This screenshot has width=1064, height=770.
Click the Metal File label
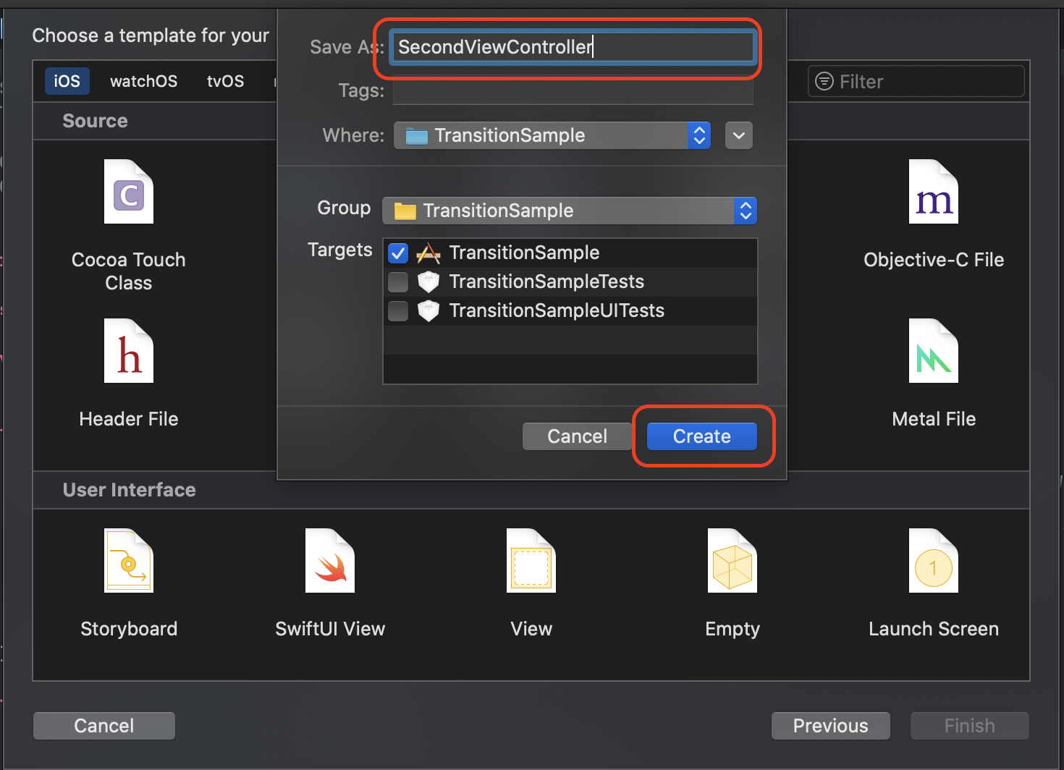point(934,419)
